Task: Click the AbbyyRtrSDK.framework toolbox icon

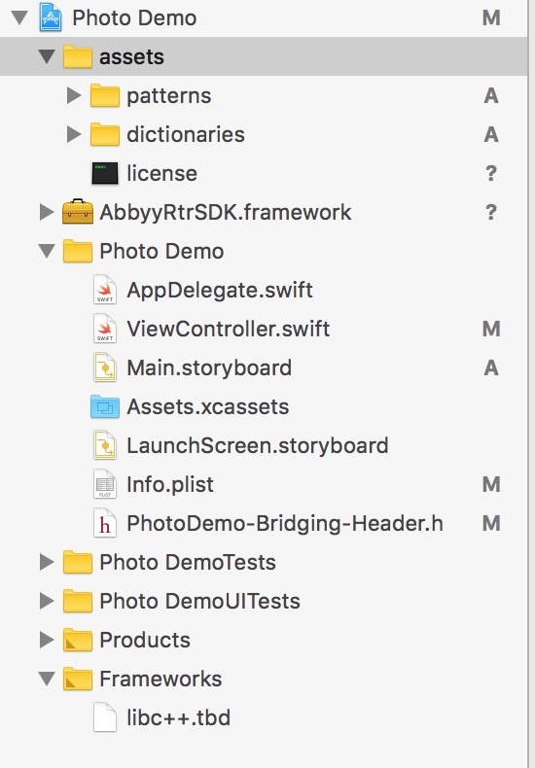Action: [x=78, y=212]
